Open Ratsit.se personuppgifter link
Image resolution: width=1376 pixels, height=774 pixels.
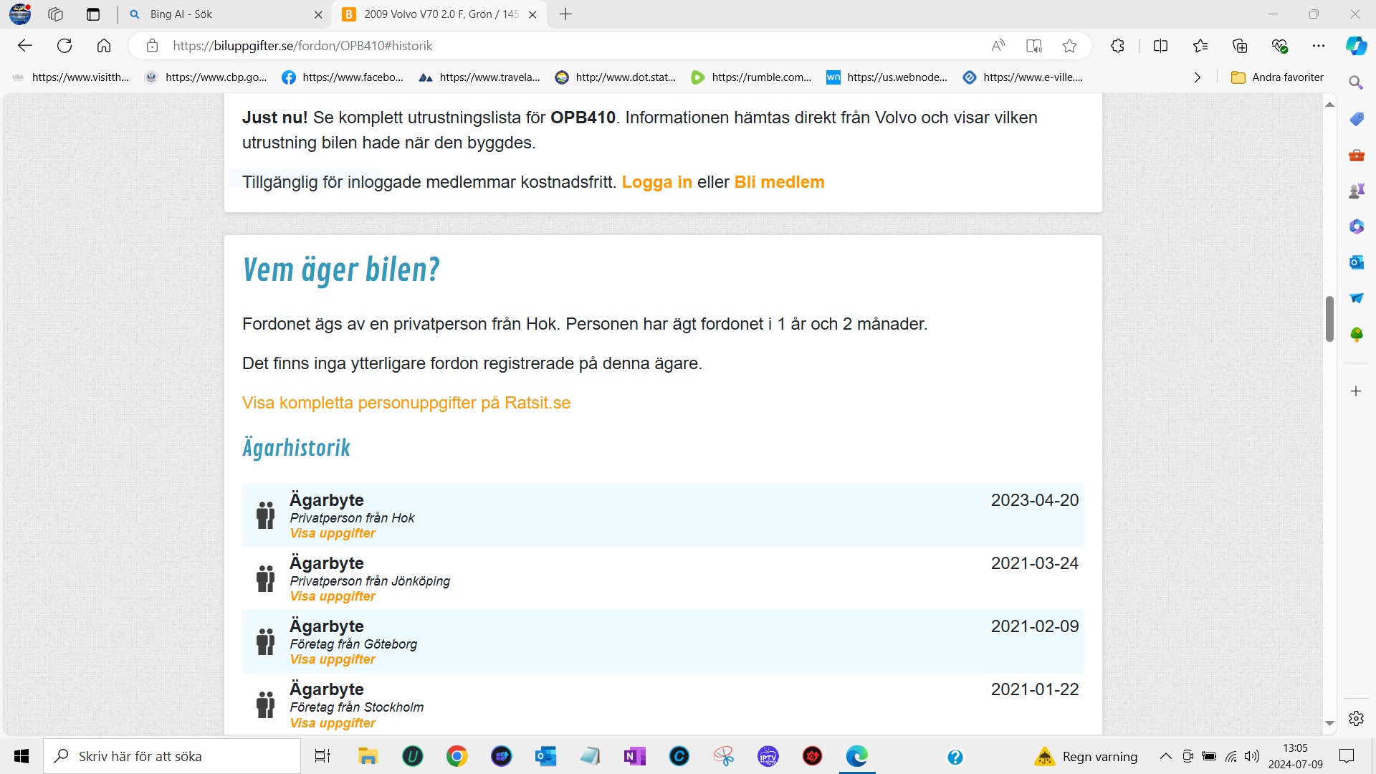pos(406,403)
